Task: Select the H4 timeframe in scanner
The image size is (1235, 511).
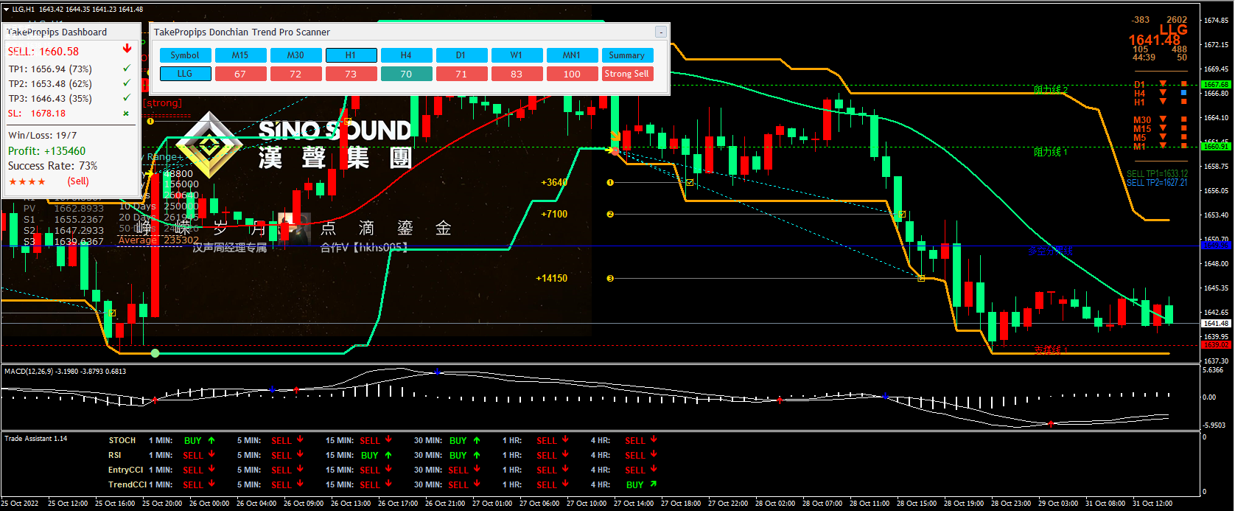Action: pyautogui.click(x=406, y=55)
